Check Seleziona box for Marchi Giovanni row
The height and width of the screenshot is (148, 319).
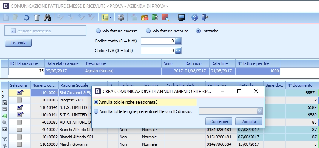pos(20,144)
